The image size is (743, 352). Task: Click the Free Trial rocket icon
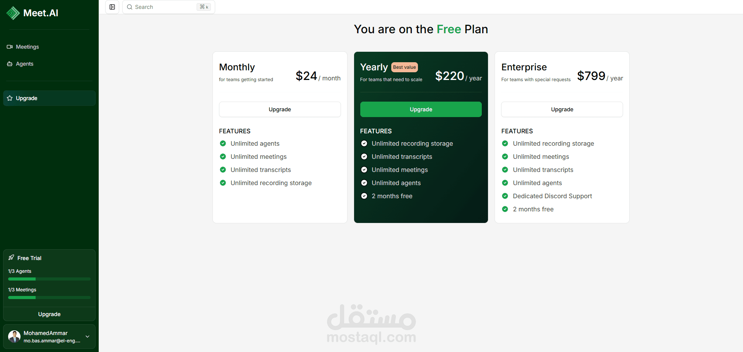click(11, 258)
